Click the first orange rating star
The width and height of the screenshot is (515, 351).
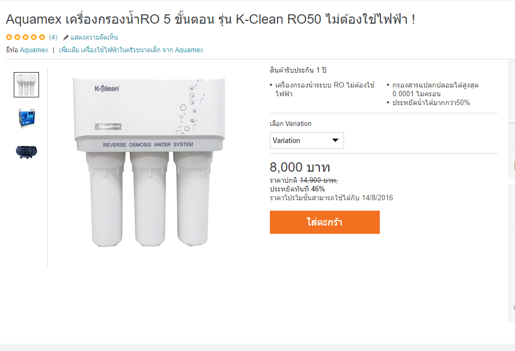pyautogui.click(x=9, y=37)
